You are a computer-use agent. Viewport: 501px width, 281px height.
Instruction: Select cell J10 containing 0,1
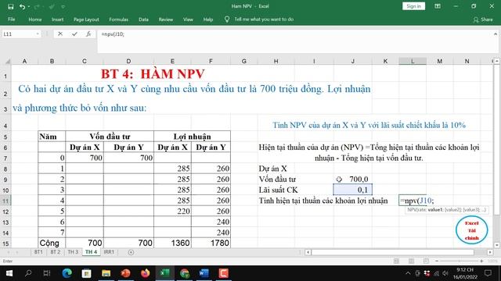(x=353, y=190)
